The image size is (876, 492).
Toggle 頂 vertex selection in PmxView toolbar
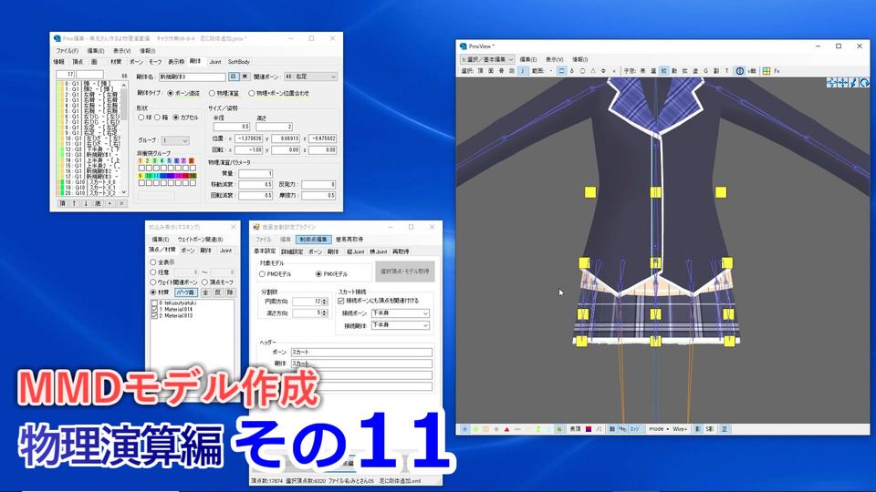(x=480, y=71)
